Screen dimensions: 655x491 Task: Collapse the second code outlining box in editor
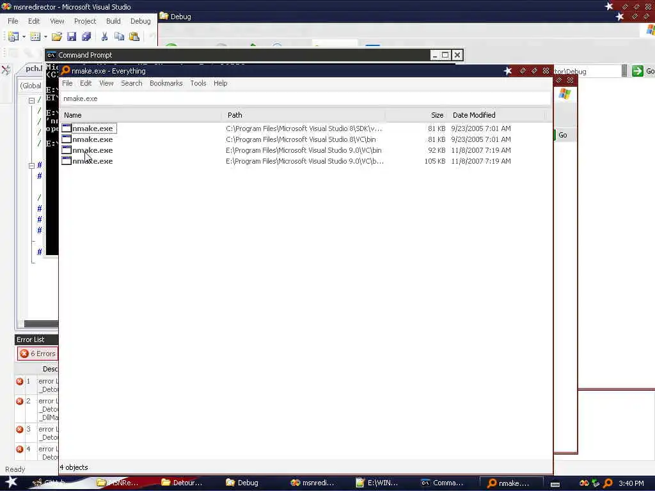tap(31, 166)
